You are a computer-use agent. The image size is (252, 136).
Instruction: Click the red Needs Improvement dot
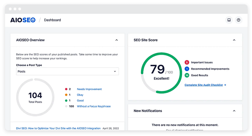point(66,89)
